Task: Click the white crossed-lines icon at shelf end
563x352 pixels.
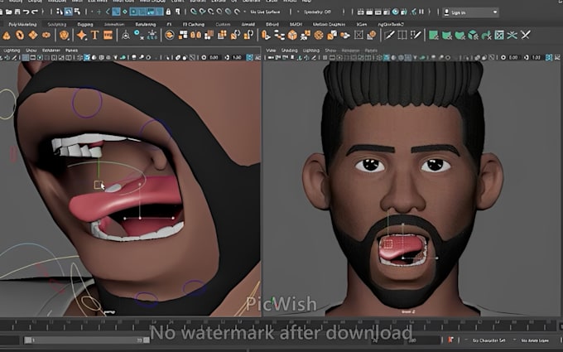Action: point(526,35)
